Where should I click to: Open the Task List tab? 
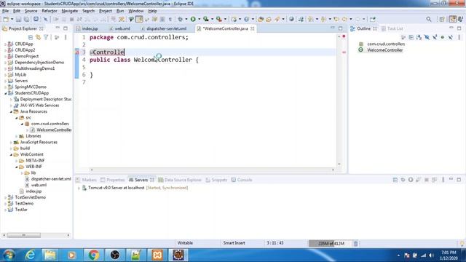[392, 29]
